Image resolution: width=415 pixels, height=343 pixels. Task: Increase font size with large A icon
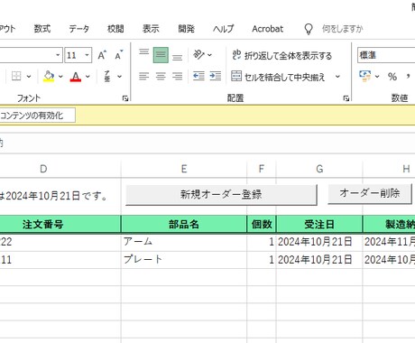tap(102, 55)
